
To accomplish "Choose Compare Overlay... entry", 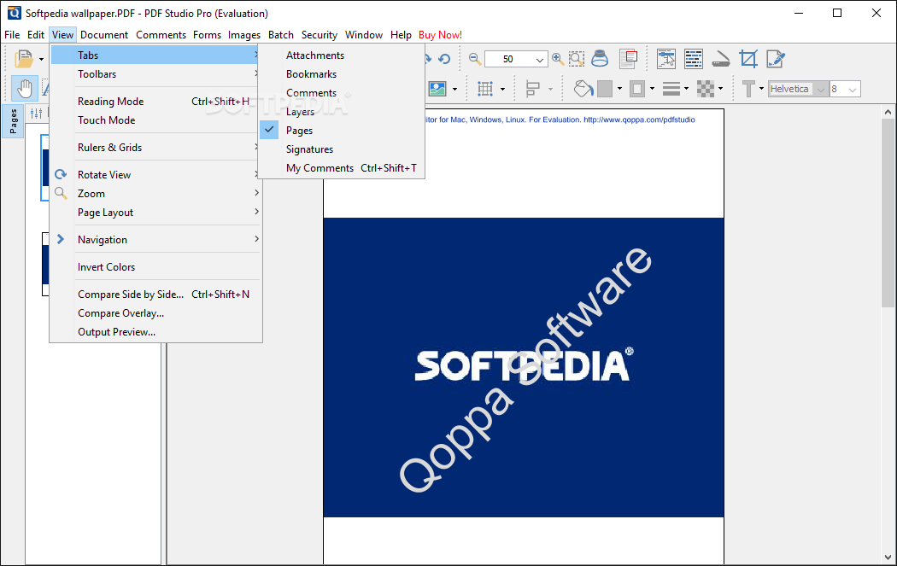I will click(156, 313).
